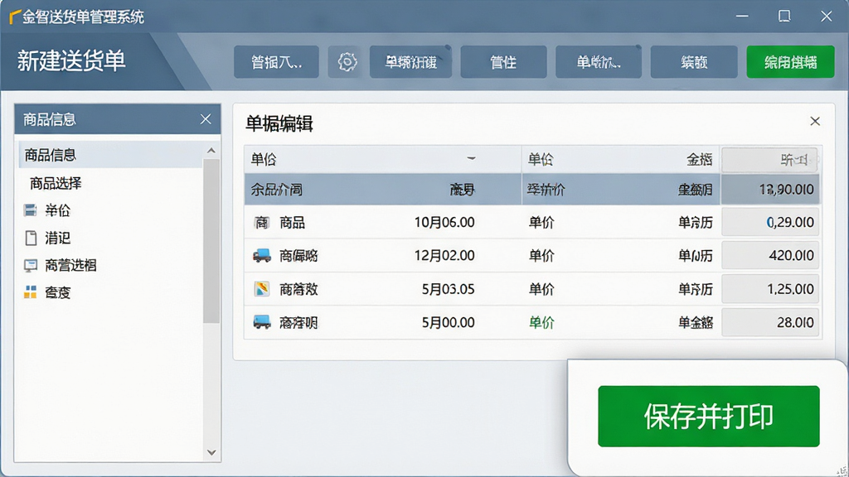This screenshot has width=849, height=477.
Task: Click the truck icon in the 5月00.00 row
Action: click(x=262, y=322)
